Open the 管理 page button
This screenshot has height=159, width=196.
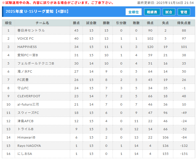click(x=184, y=12)
